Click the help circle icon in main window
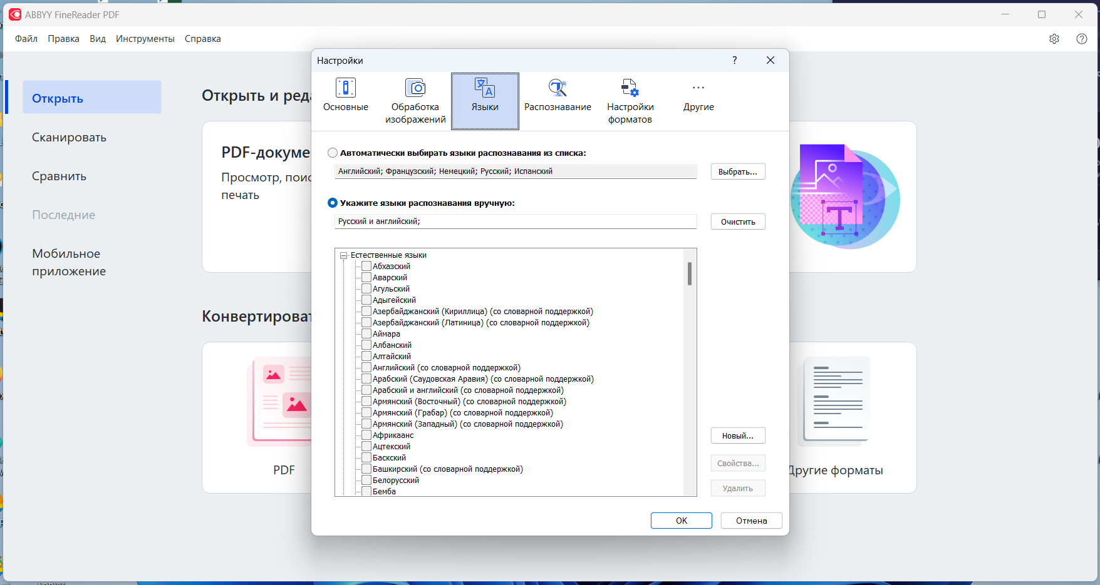This screenshot has height=585, width=1100. click(x=1082, y=39)
